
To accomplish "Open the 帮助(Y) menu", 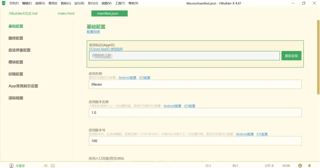I will (x=133, y=3).
